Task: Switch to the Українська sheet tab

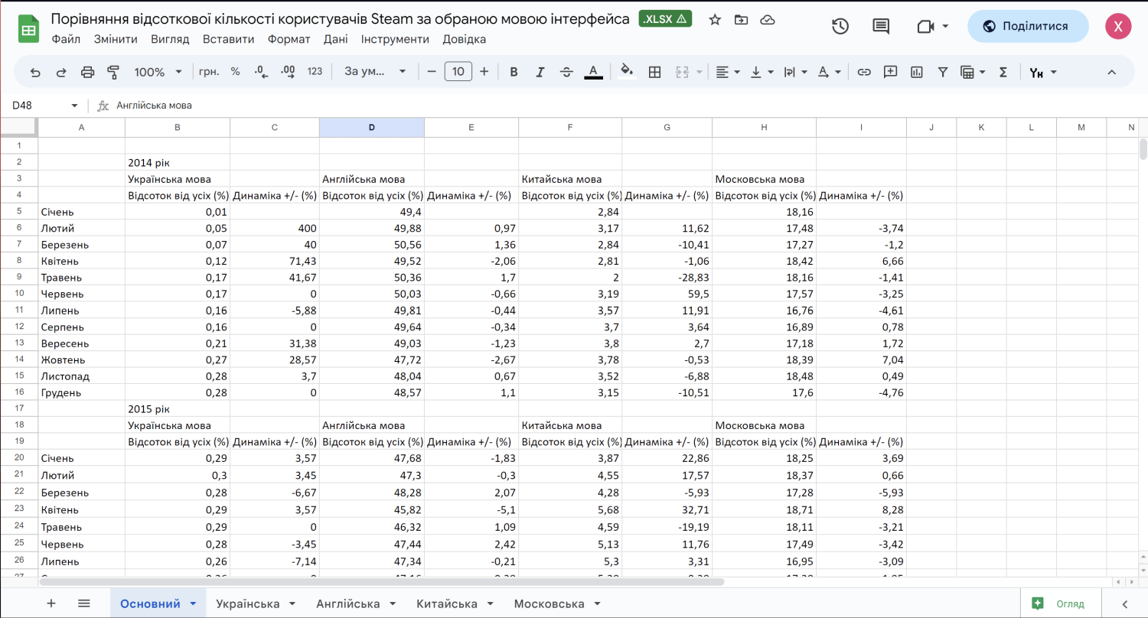Action: [256, 603]
